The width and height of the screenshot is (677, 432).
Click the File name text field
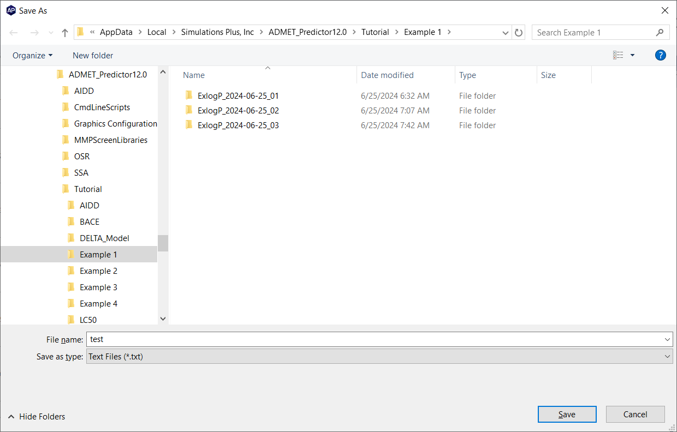pos(375,339)
